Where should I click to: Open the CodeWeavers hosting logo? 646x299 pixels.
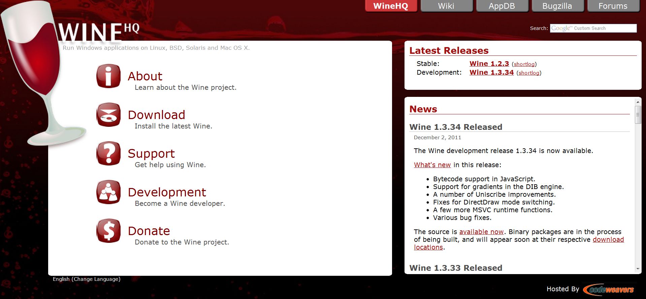(x=609, y=289)
